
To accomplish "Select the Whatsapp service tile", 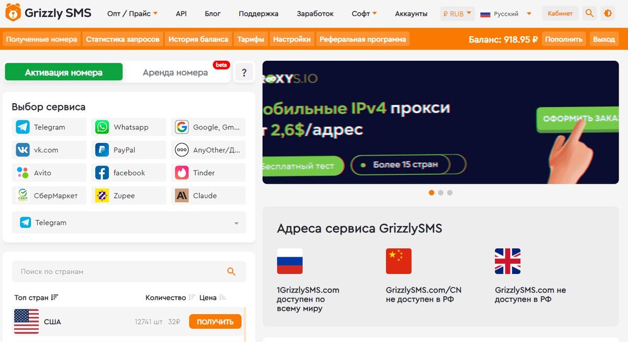I will pyautogui.click(x=129, y=127).
